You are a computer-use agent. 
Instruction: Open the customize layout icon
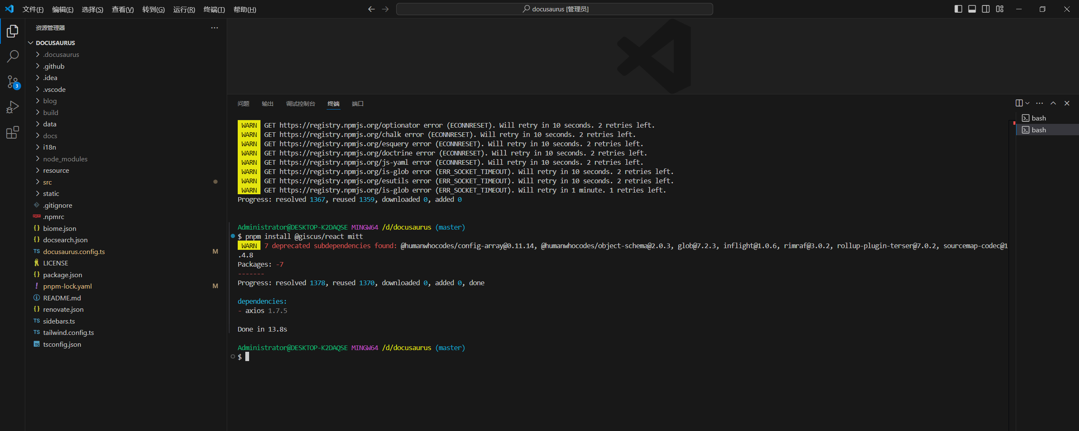click(1000, 9)
